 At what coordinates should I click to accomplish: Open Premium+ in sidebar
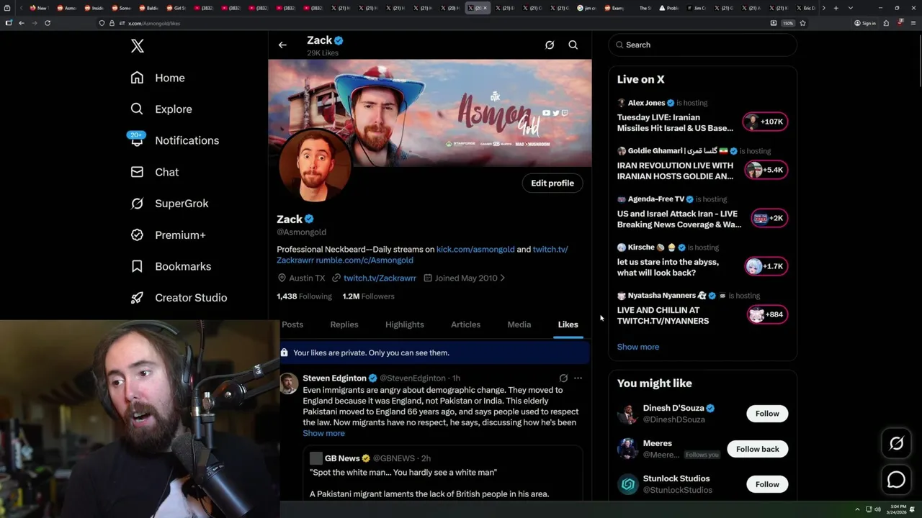point(168,235)
